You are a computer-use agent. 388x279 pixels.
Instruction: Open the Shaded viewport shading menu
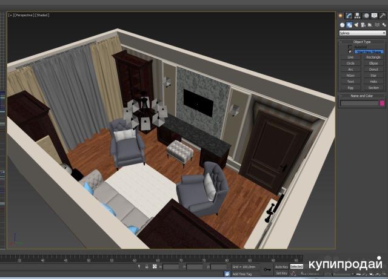point(42,15)
